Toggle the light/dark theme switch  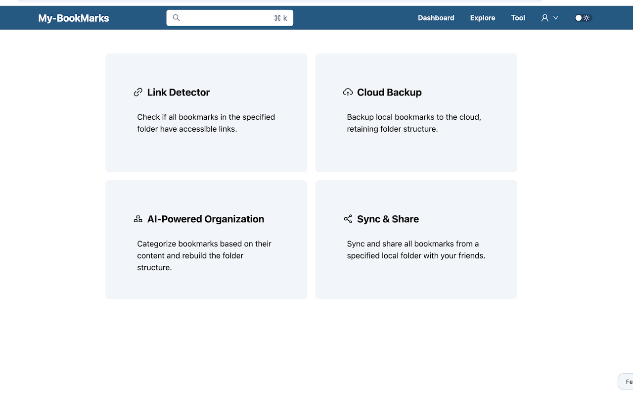coord(583,18)
